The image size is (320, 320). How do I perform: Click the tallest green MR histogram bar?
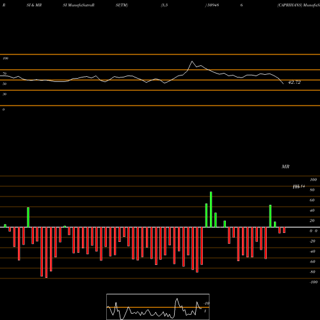tap(211, 209)
